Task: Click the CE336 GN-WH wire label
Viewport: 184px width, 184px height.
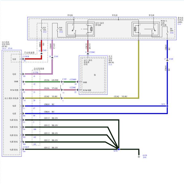Action: [51, 80]
